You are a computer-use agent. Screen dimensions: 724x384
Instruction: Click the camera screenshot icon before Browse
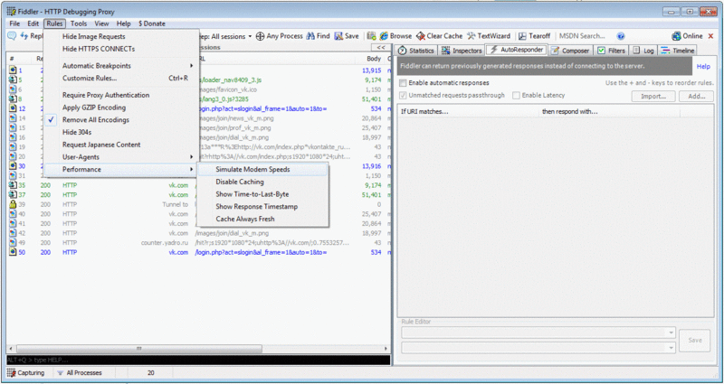pyautogui.click(x=372, y=36)
